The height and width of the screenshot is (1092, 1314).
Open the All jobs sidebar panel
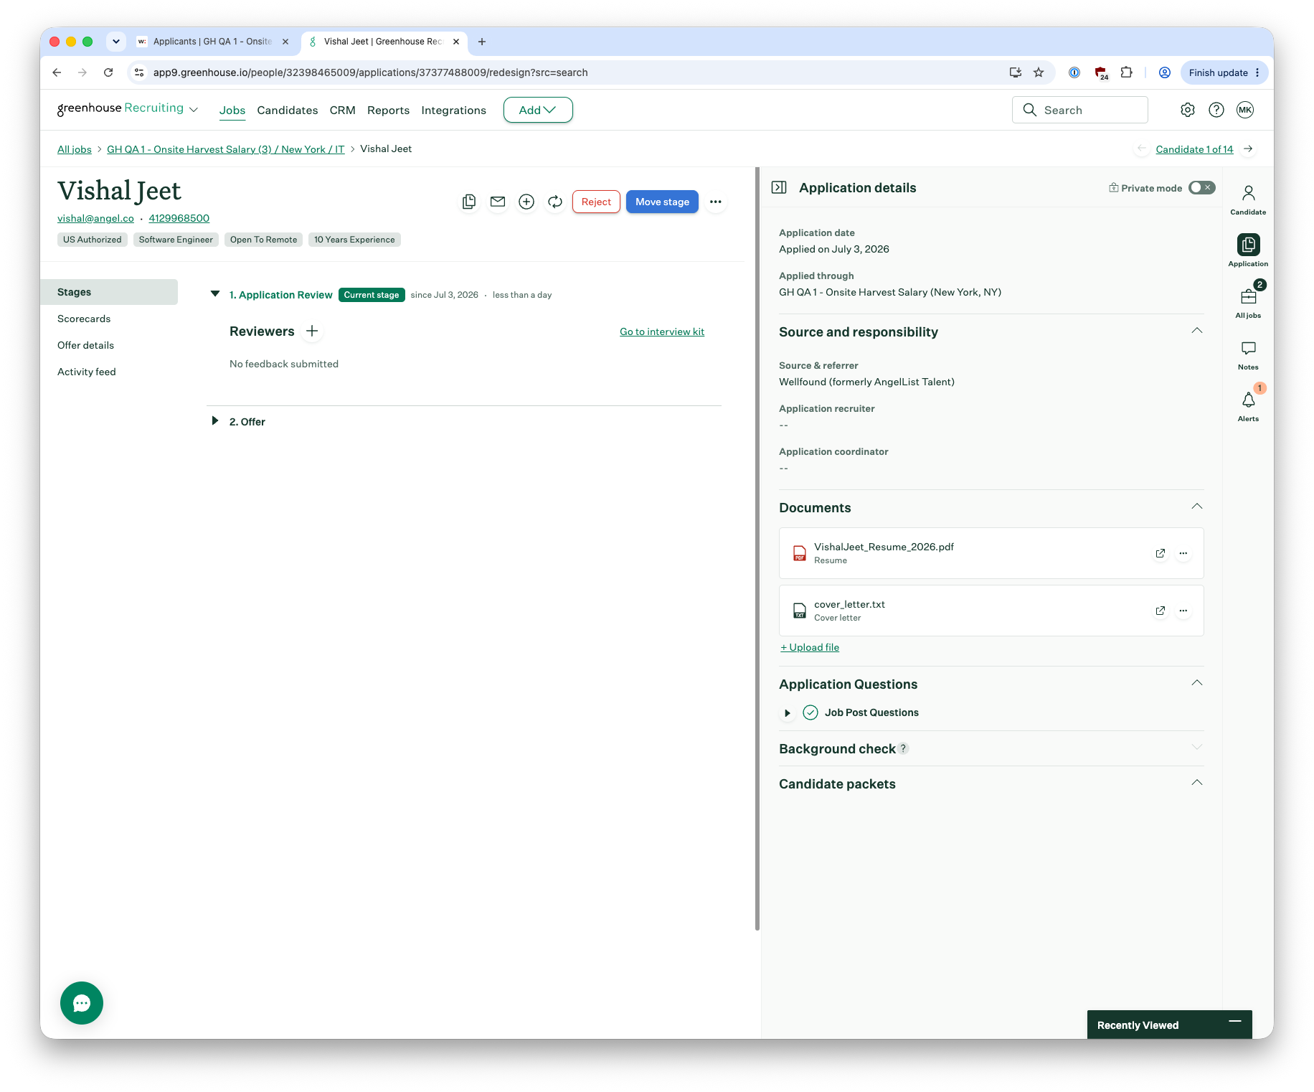click(1248, 303)
